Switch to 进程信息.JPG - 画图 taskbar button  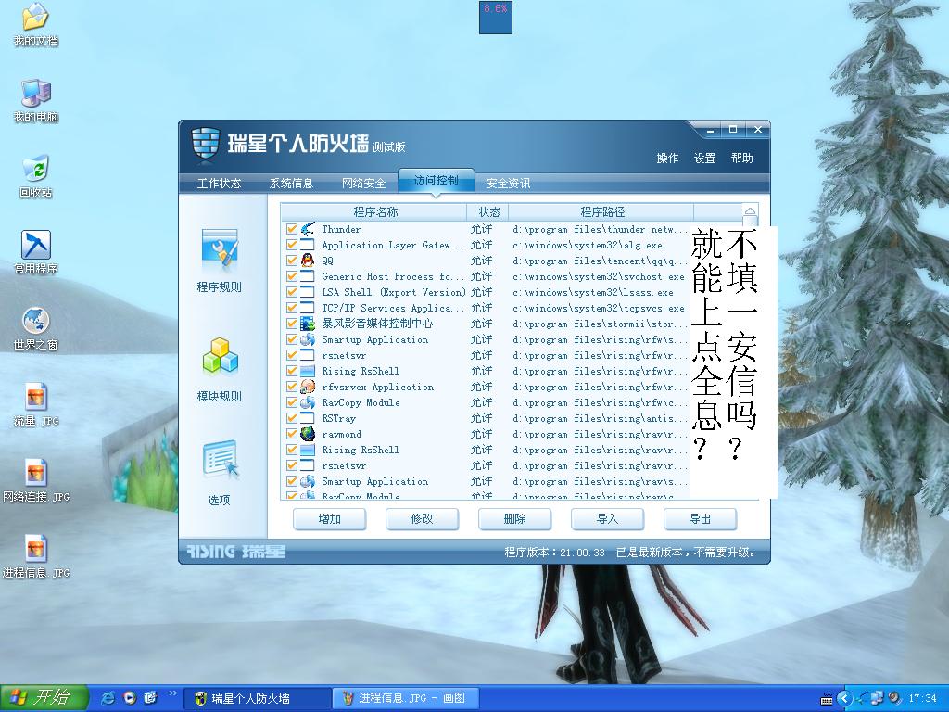click(406, 699)
